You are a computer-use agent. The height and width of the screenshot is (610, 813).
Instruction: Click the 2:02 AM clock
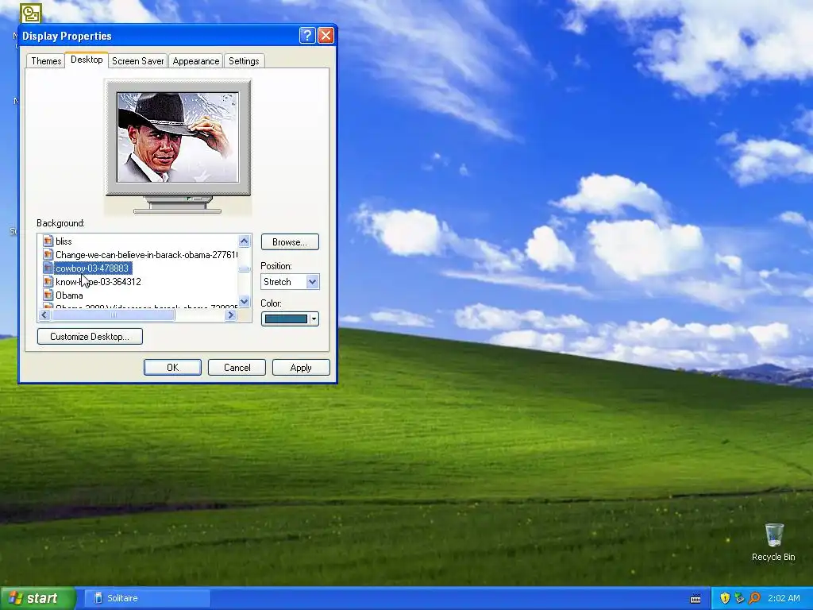tap(784, 598)
